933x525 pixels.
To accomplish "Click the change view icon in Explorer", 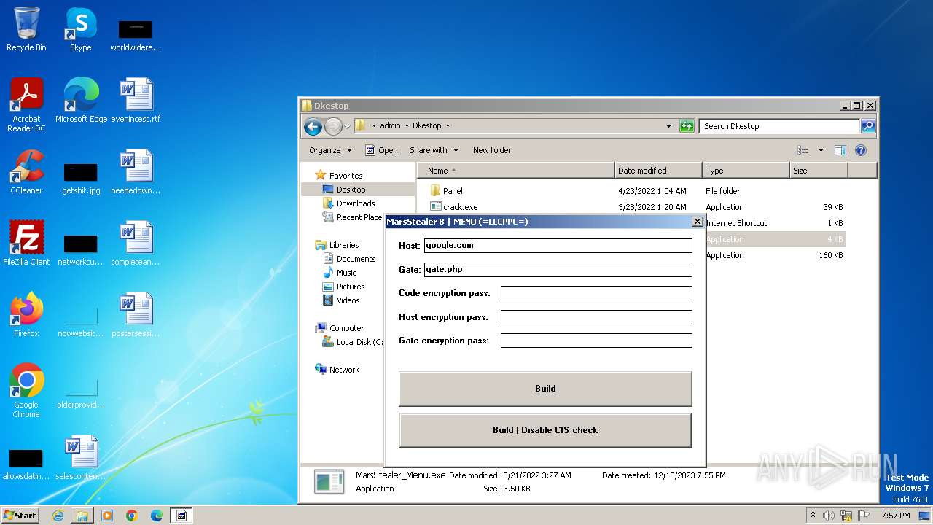I will coord(803,150).
